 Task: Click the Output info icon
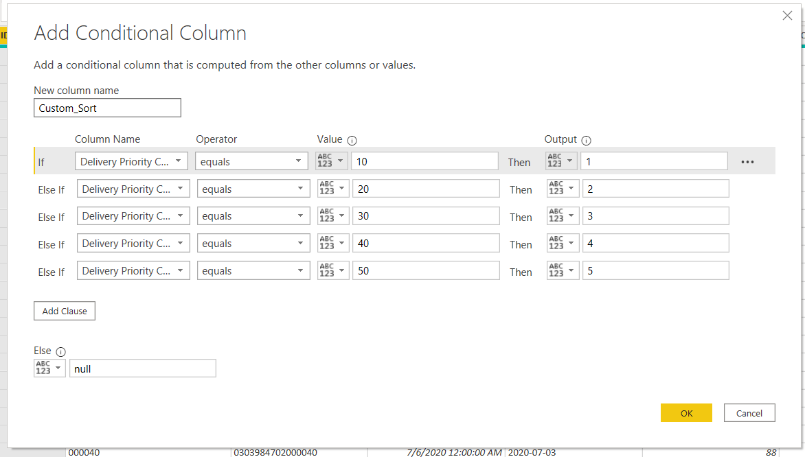pos(587,140)
